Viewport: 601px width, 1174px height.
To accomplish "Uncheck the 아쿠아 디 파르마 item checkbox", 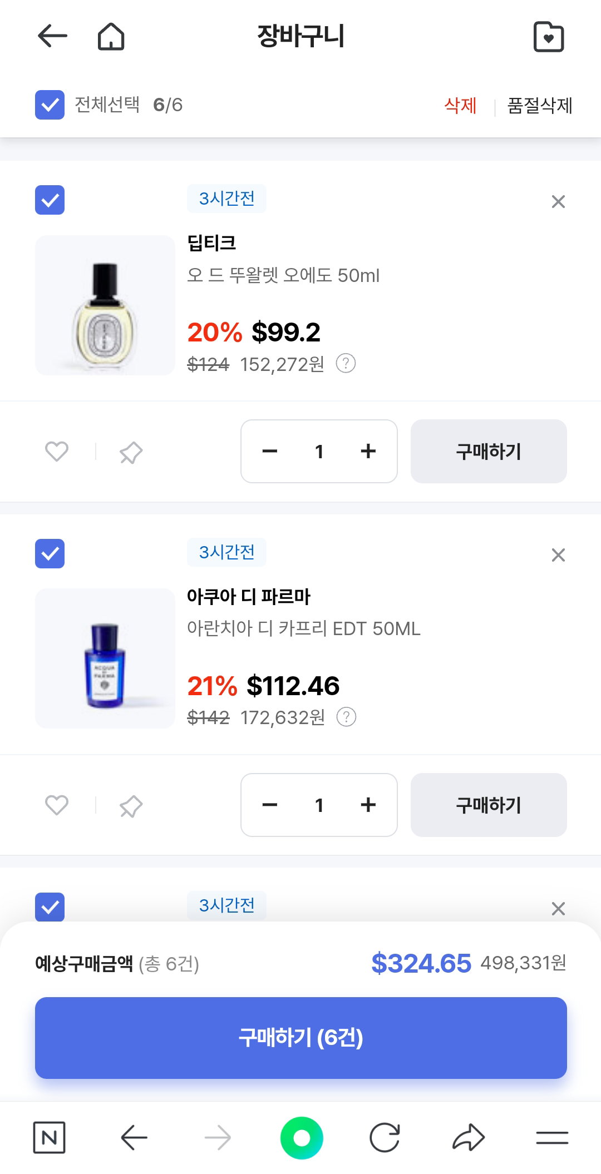I will tap(50, 553).
